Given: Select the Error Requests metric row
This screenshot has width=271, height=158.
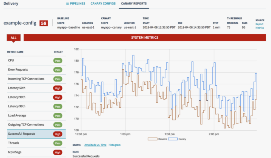Looking at the screenshot, I should coord(36,70).
